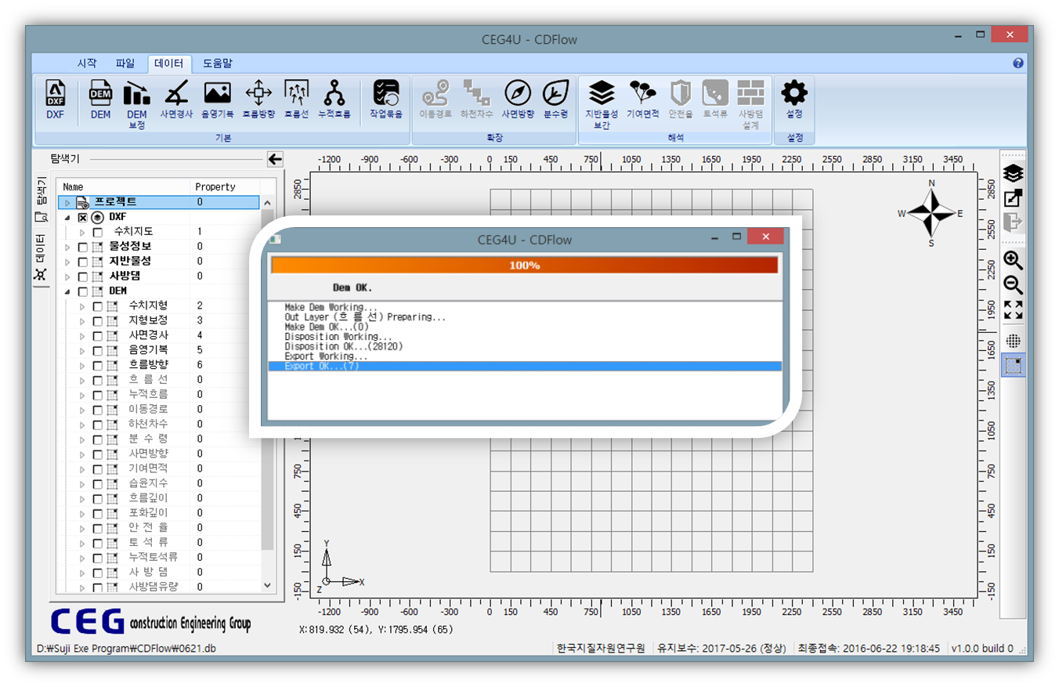Image resolution: width=1059 pixels, height=687 pixels.
Task: Check the 지형보정 checkbox
Action: coord(98,320)
